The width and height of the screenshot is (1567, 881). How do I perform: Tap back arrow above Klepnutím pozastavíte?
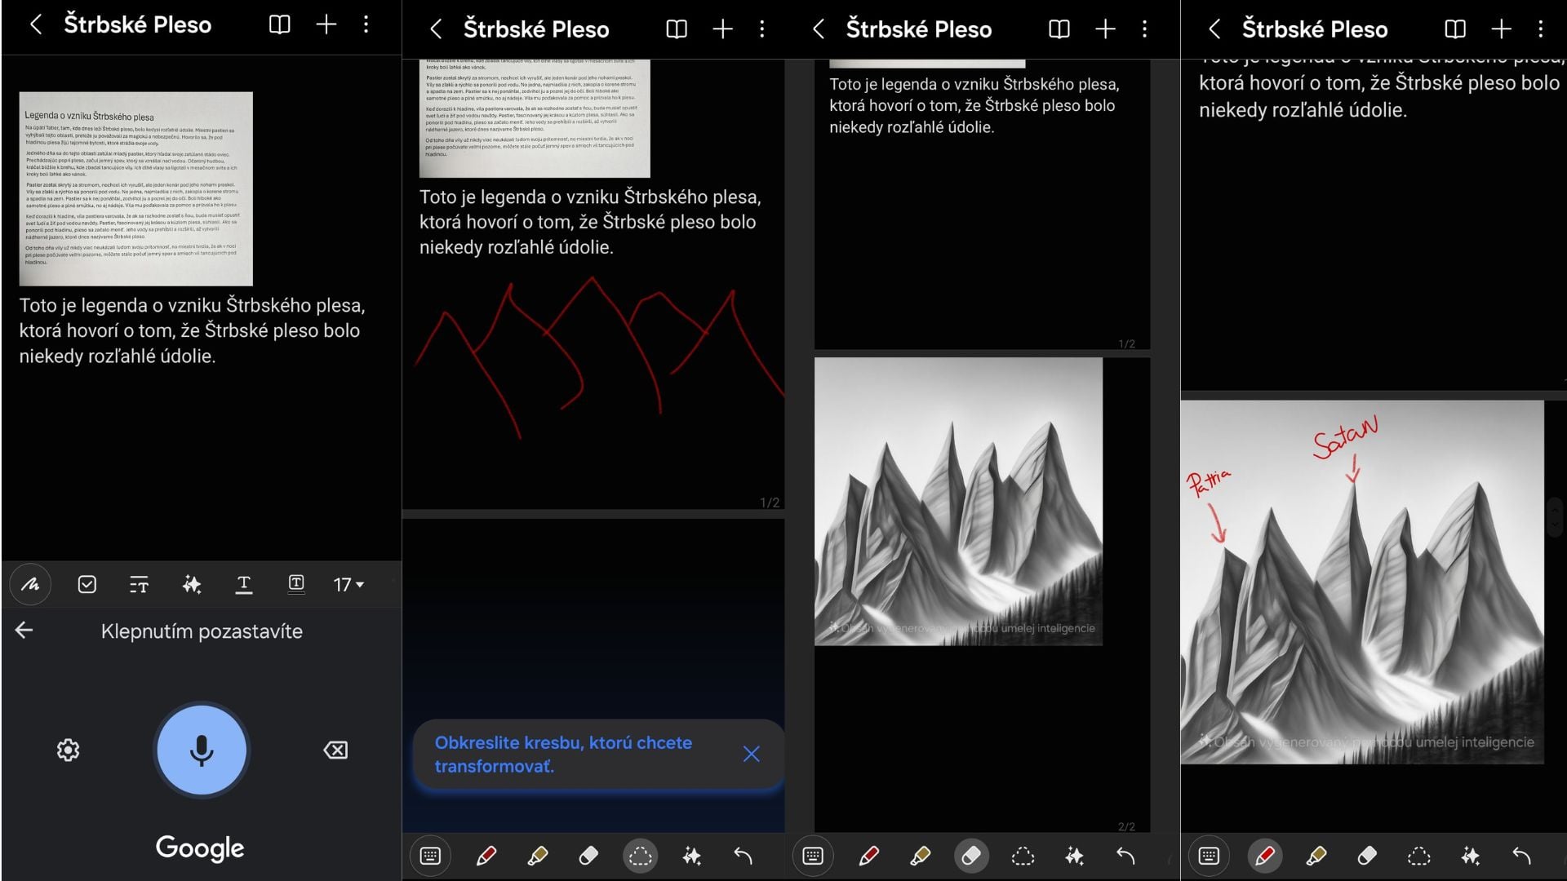(24, 630)
